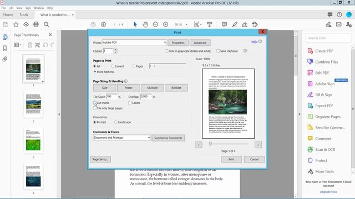Select Landscape orientation radio button
The image size is (355, 199).
(x=116, y=122)
